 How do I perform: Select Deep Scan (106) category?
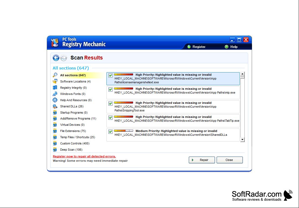pyautogui.click(x=71, y=150)
